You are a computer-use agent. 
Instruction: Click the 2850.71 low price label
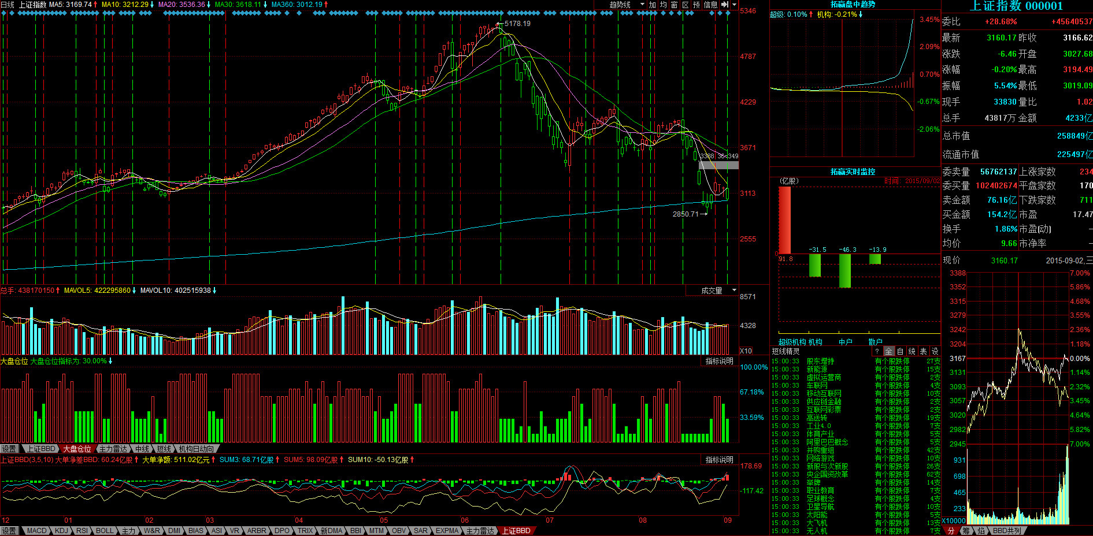tap(686, 214)
